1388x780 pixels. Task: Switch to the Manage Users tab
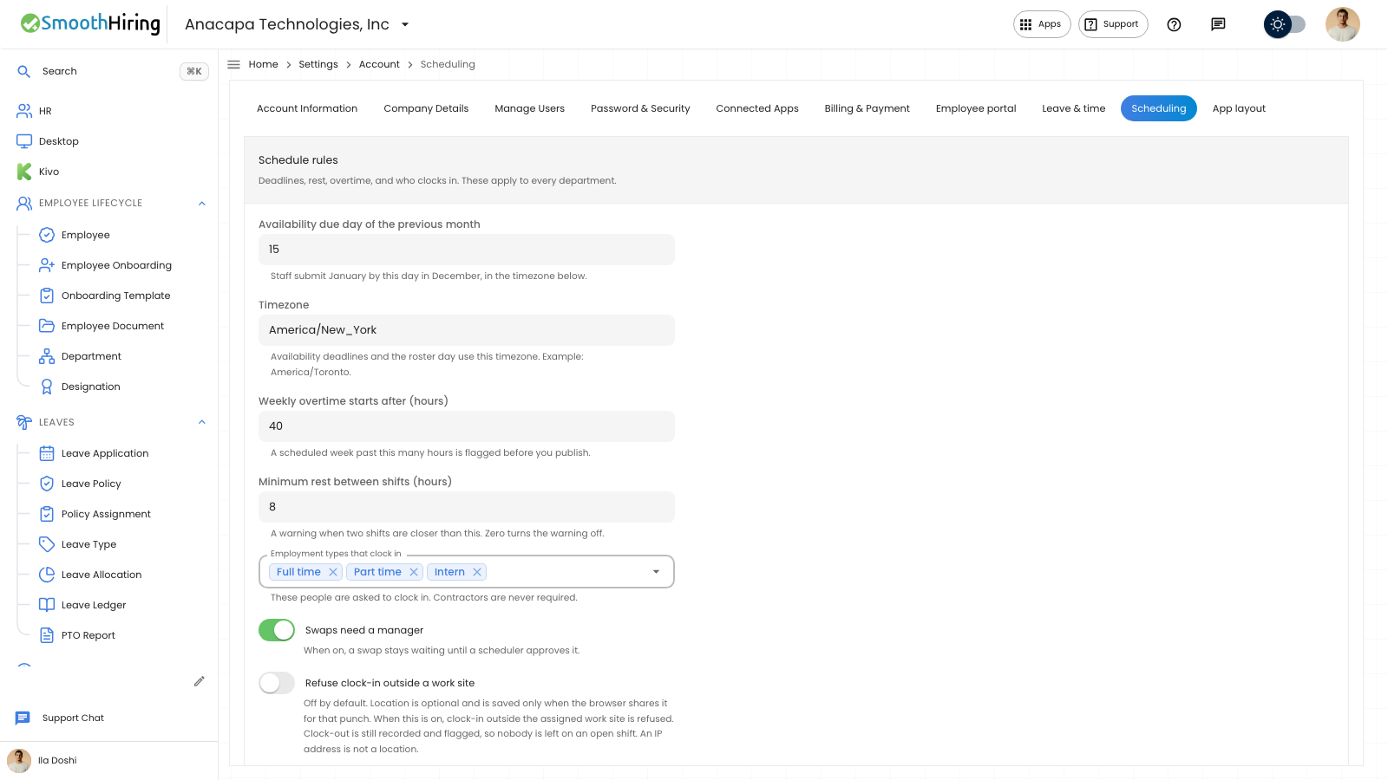529,108
